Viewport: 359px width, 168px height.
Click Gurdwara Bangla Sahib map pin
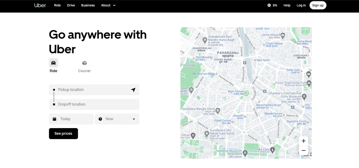pyautogui.click(x=218, y=111)
